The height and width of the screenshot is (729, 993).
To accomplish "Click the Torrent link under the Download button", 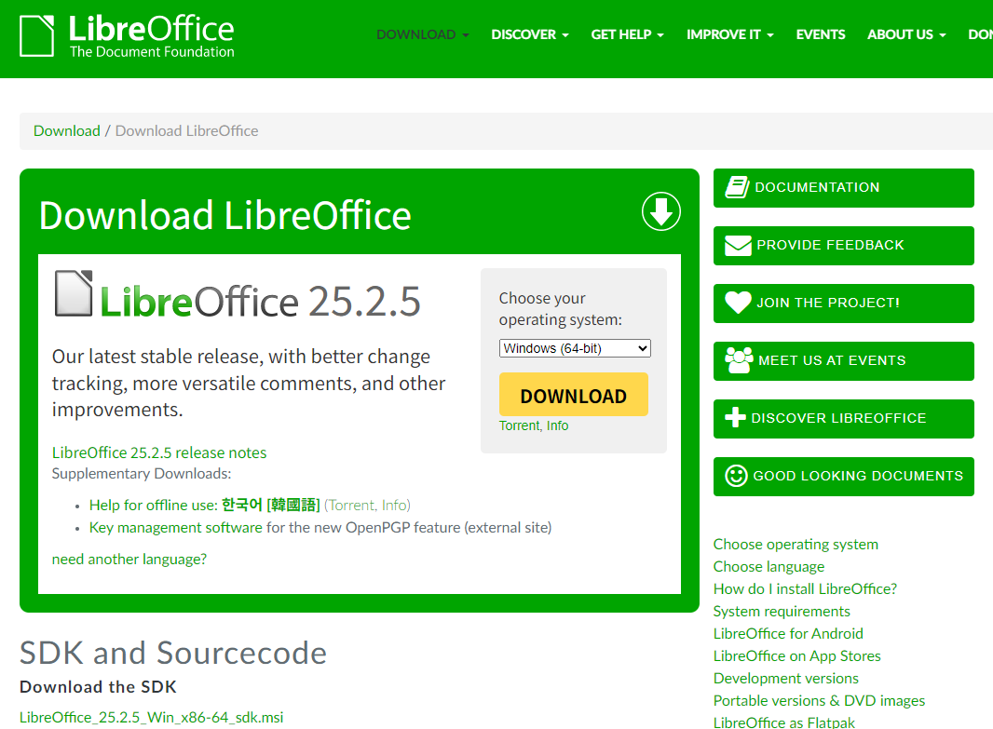I will click(x=519, y=425).
